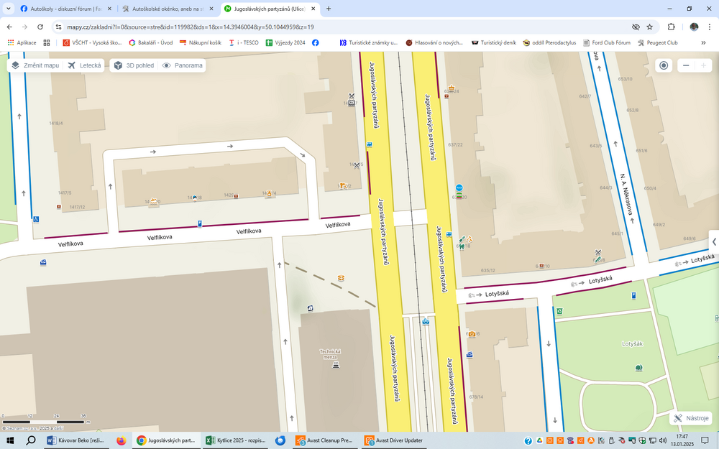Click the crown icon near building 24
The image size is (719, 449).
coord(452,88)
